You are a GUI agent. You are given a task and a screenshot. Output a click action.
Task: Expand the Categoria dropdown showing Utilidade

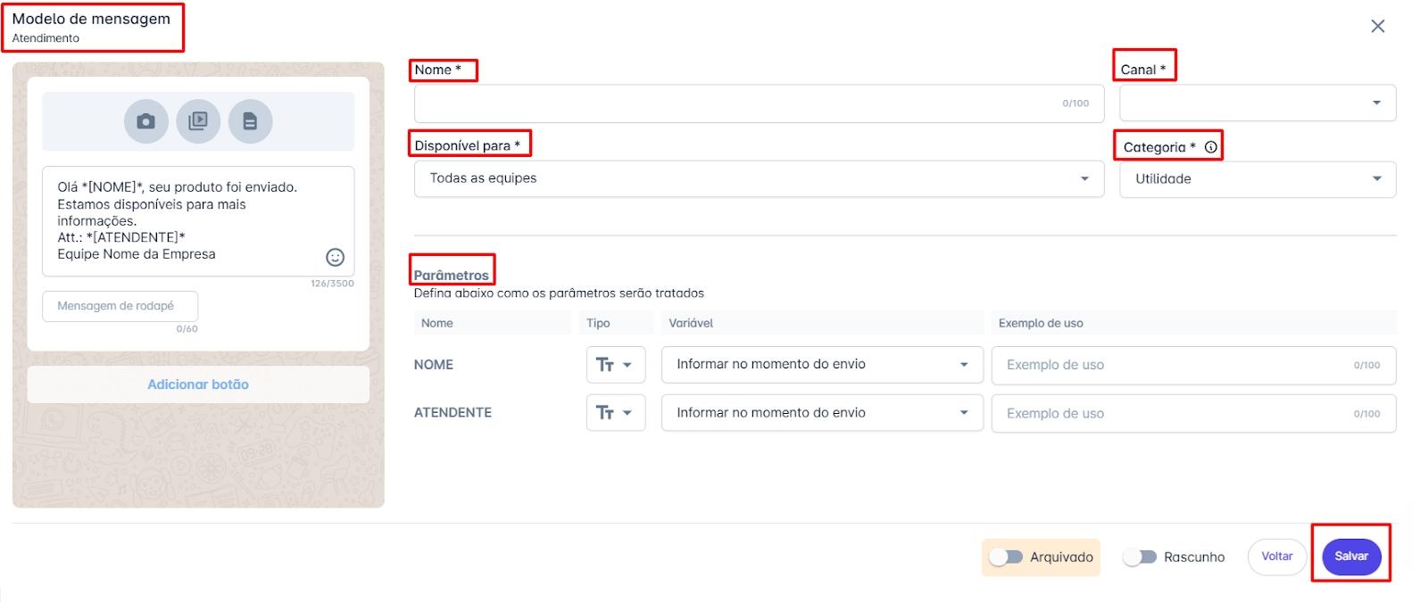pos(1257,179)
